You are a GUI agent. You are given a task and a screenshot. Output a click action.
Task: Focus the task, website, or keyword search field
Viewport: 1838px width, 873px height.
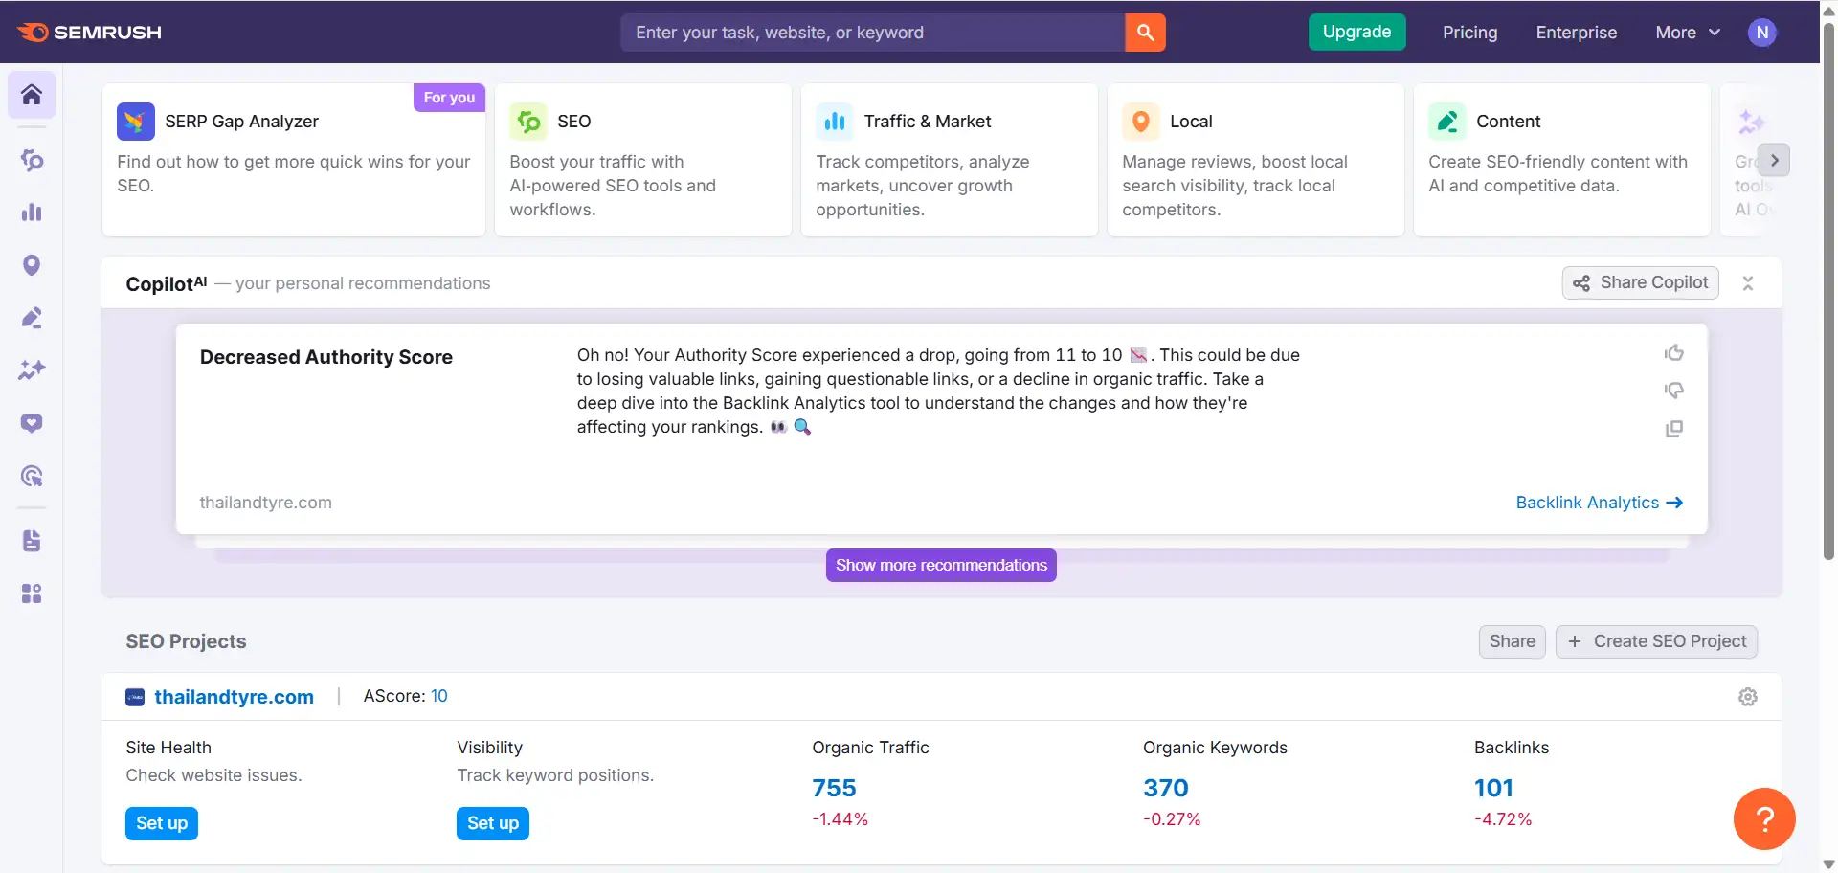pyautogui.click(x=873, y=33)
